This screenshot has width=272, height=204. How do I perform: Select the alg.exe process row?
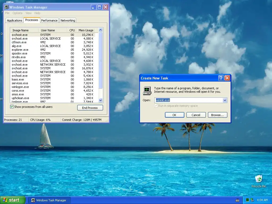(53, 46)
